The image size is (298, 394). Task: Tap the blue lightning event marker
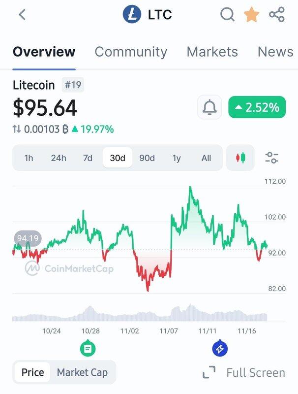[x=219, y=349]
